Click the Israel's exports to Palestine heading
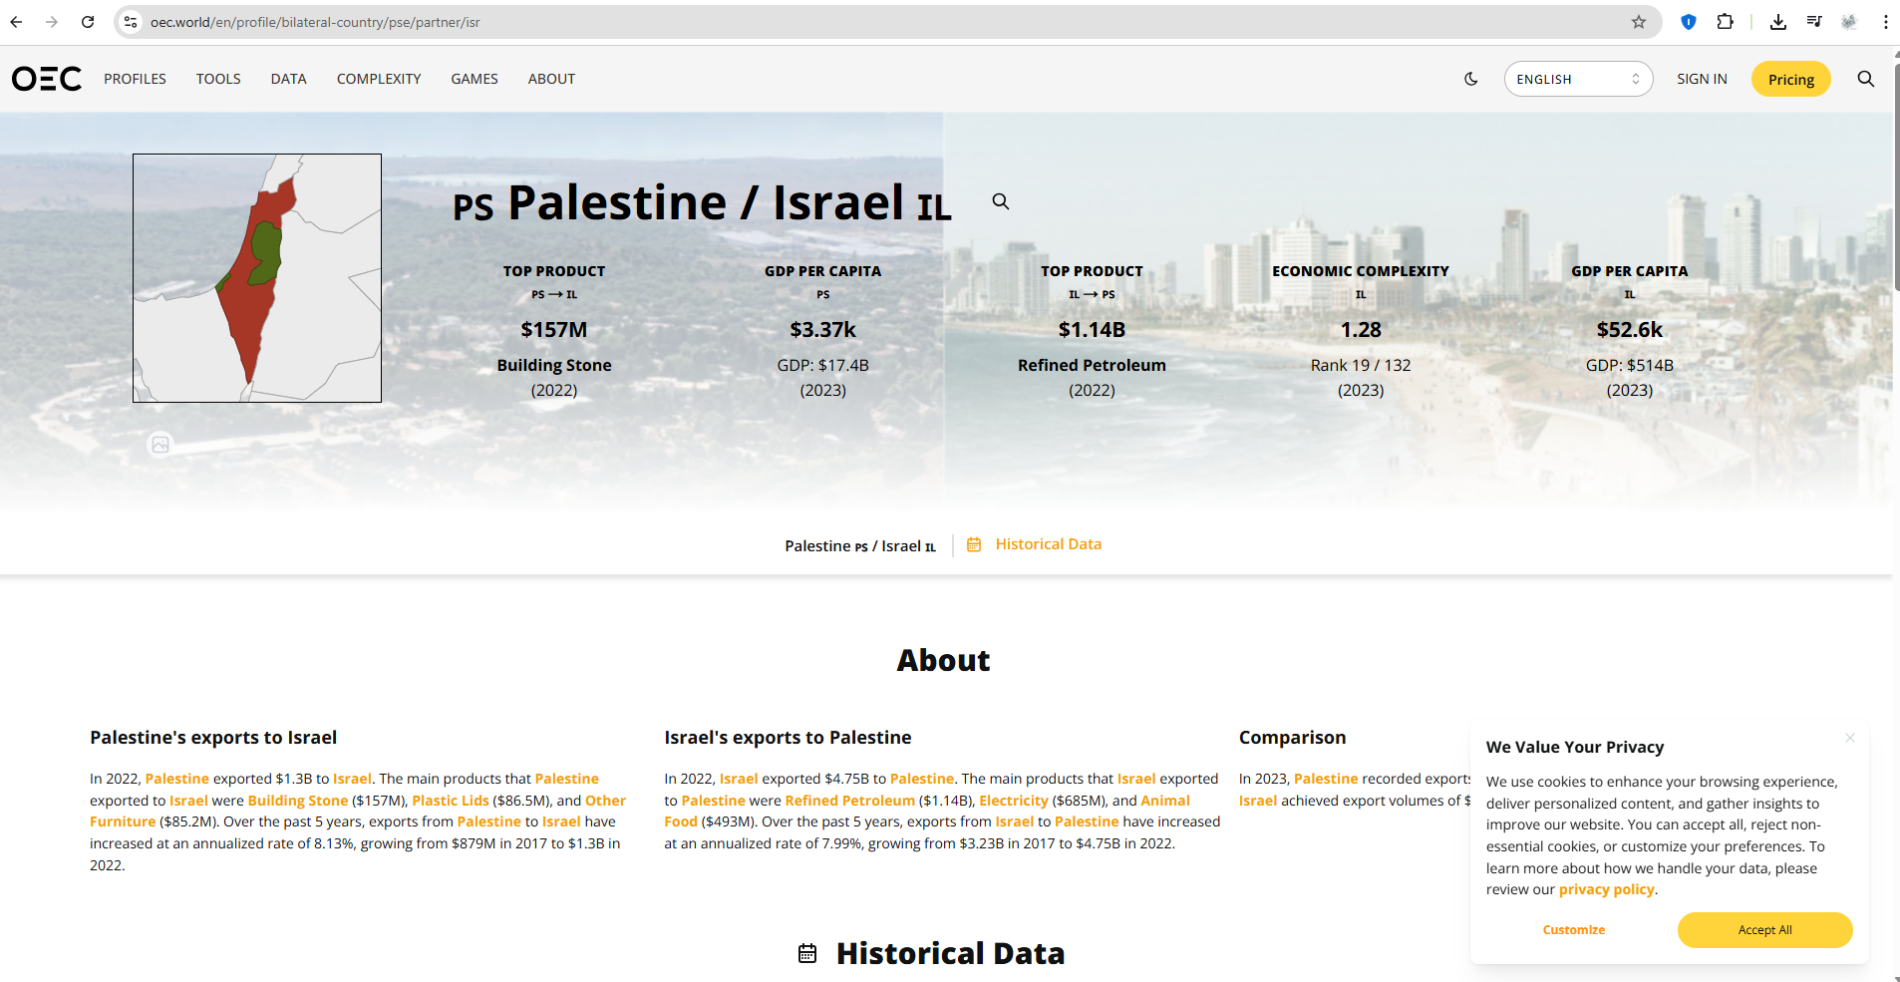The width and height of the screenshot is (1900, 982). (788, 738)
